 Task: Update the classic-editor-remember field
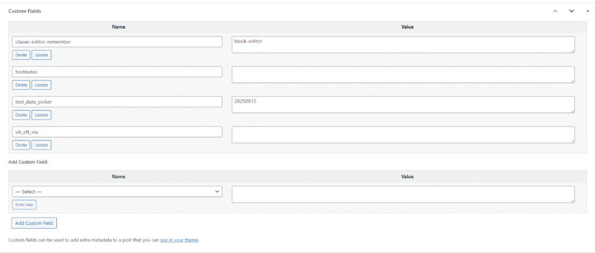point(41,55)
